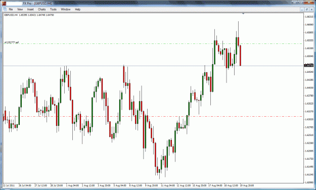The width and height of the screenshot is (316, 190).
Task: Click the 22 Jul 2011 date label
Action: [9, 185]
